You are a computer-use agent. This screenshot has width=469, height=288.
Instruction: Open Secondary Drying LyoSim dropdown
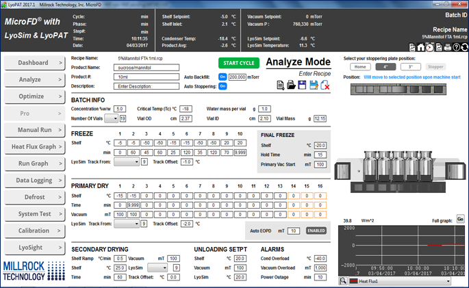click(x=157, y=267)
